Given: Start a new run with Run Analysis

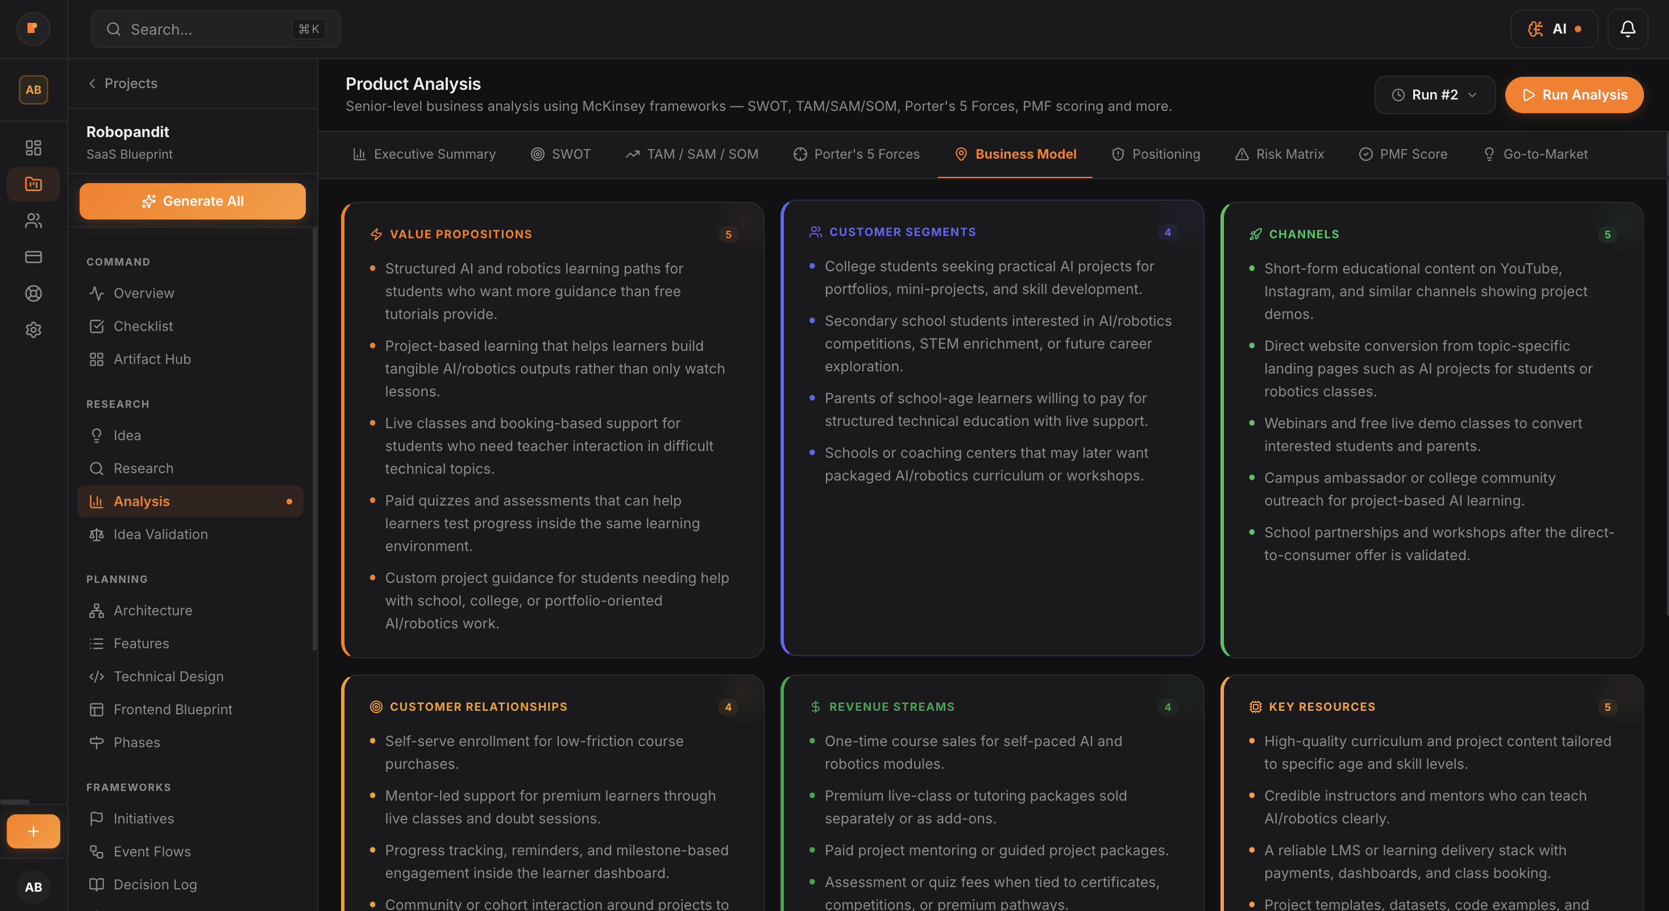Looking at the screenshot, I should 1575,94.
